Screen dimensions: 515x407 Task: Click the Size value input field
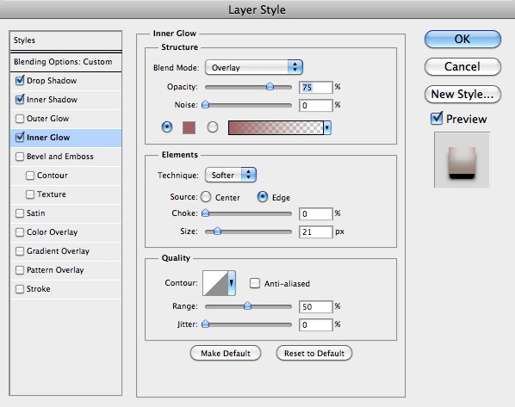click(x=316, y=231)
